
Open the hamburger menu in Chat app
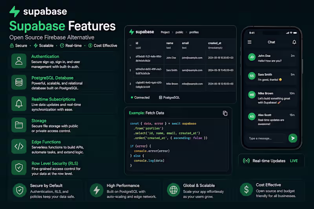coord(250,42)
